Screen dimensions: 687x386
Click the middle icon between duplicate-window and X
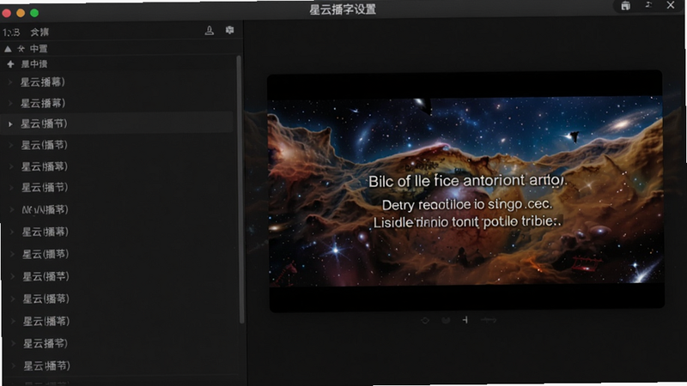(x=648, y=5)
